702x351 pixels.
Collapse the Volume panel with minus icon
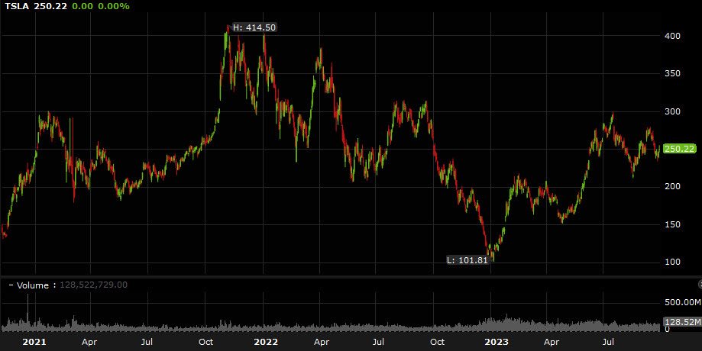click(x=11, y=285)
